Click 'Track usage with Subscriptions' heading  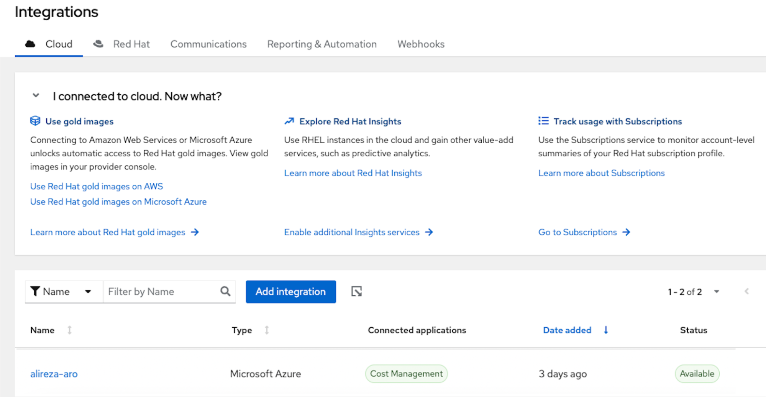point(618,121)
